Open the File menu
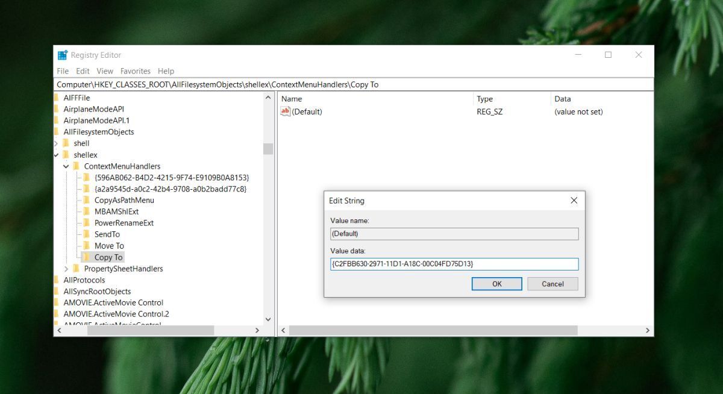Screen dimensions: 723x394 coord(63,71)
